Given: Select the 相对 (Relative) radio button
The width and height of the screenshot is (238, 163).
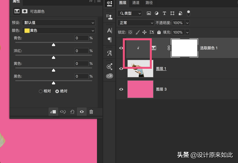Looking at the screenshot, I should (40, 91).
